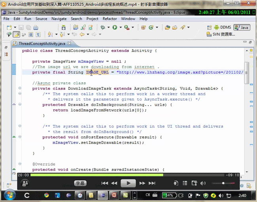Open the Refactor menu
The width and height of the screenshot is (257, 202).
click(110, 19)
